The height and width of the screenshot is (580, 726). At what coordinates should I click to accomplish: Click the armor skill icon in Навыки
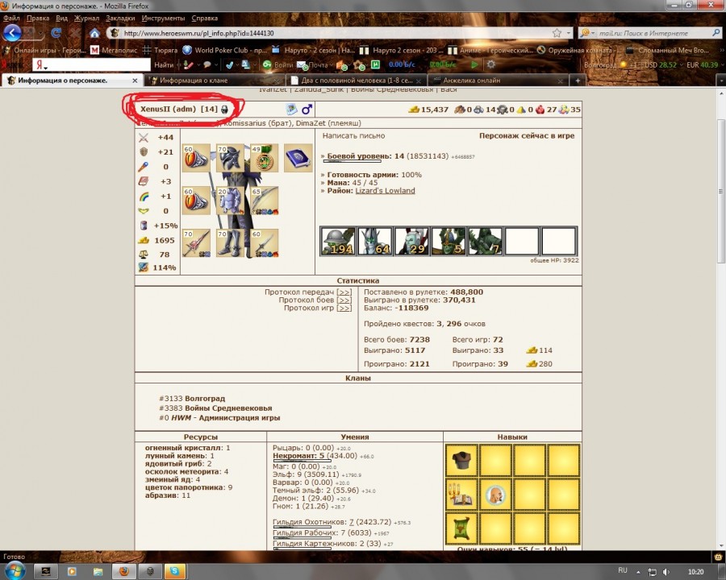click(x=461, y=460)
